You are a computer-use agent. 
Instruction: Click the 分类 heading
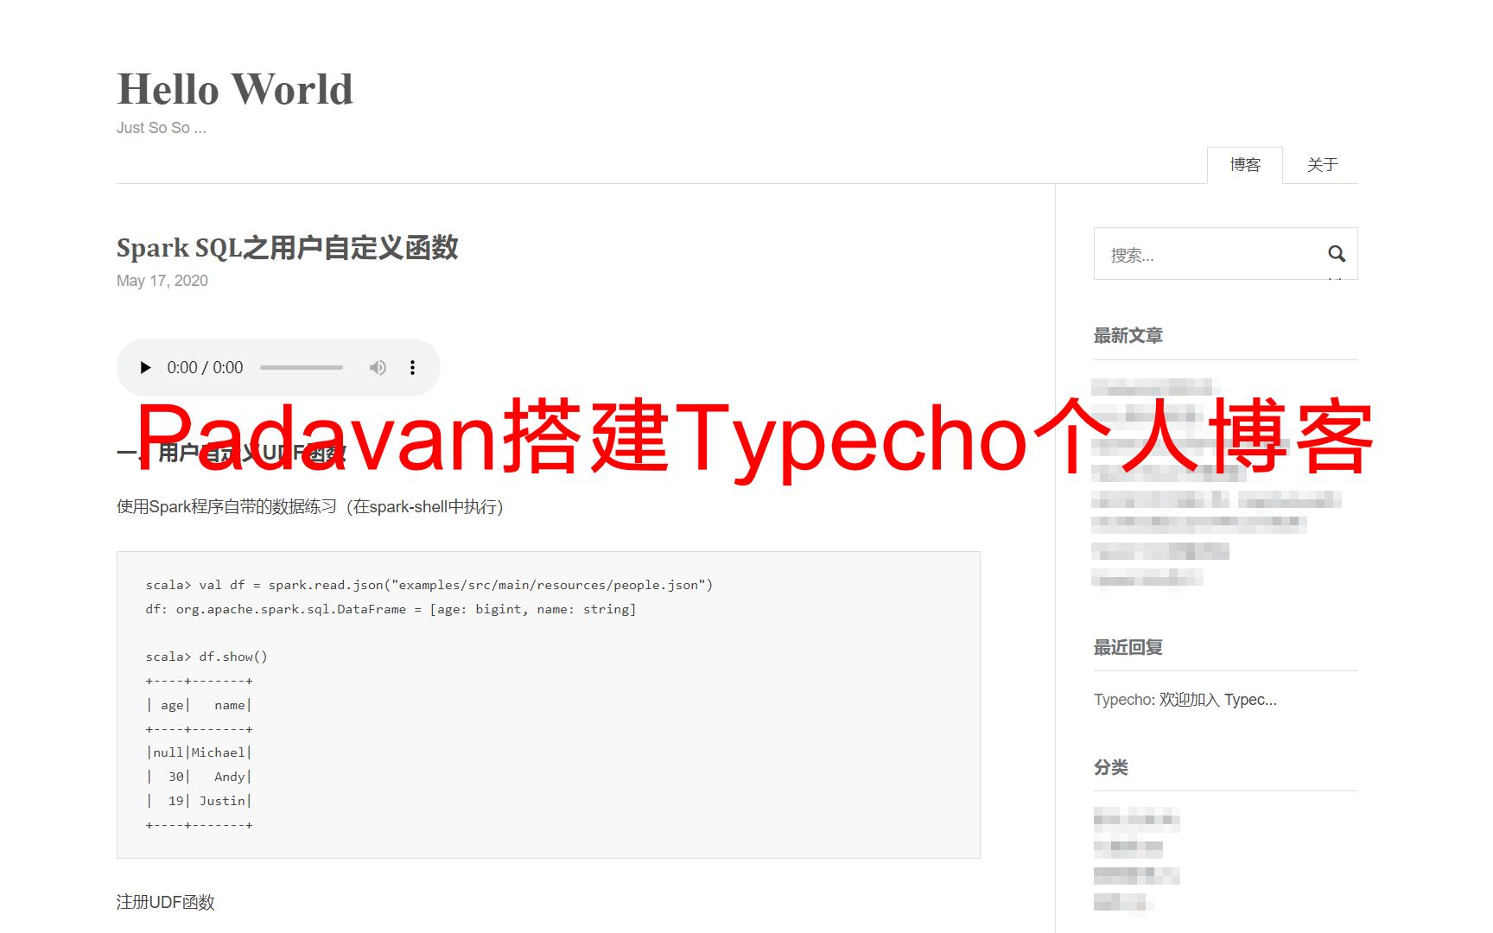(x=1111, y=767)
